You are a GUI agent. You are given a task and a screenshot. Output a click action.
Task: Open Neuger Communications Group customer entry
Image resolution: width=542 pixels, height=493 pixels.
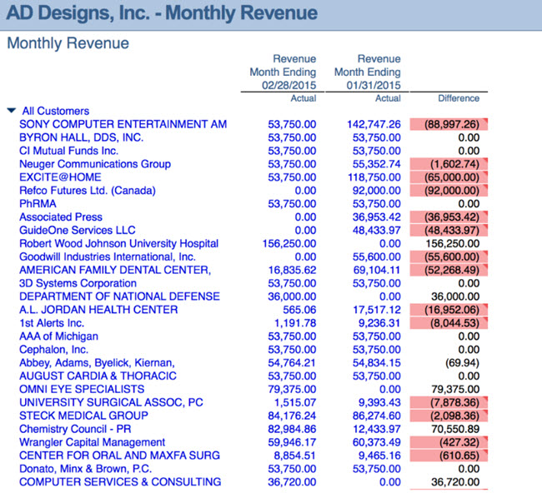(95, 164)
